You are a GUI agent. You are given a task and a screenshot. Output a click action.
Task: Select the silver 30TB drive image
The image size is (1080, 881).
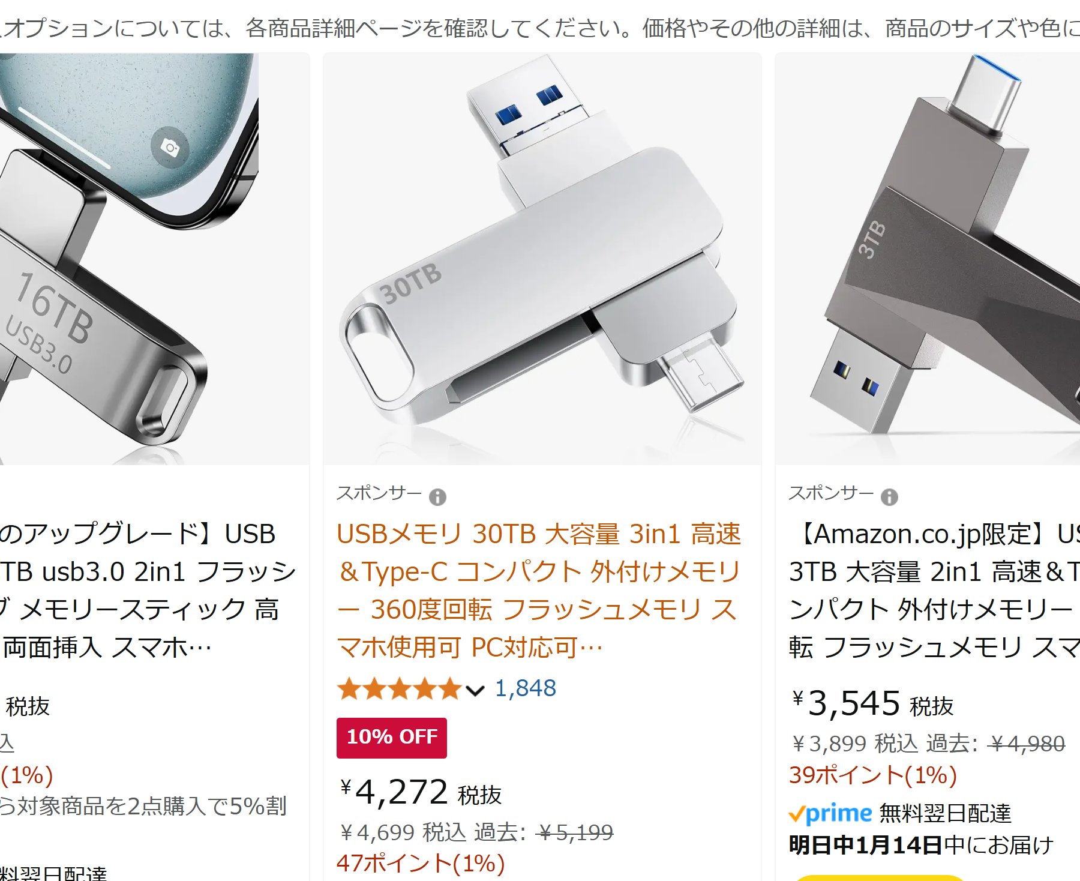[542, 259]
